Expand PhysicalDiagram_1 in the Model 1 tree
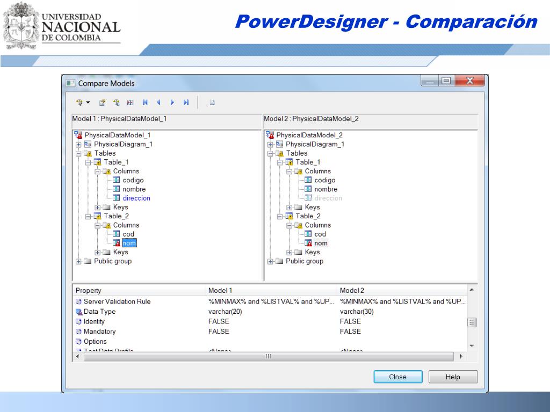The height and width of the screenshot is (412, 550). coord(78,144)
